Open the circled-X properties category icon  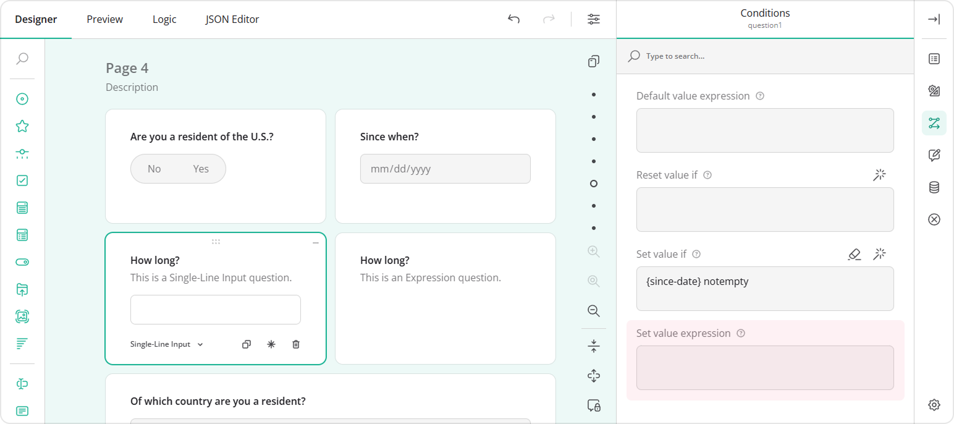[x=934, y=219]
